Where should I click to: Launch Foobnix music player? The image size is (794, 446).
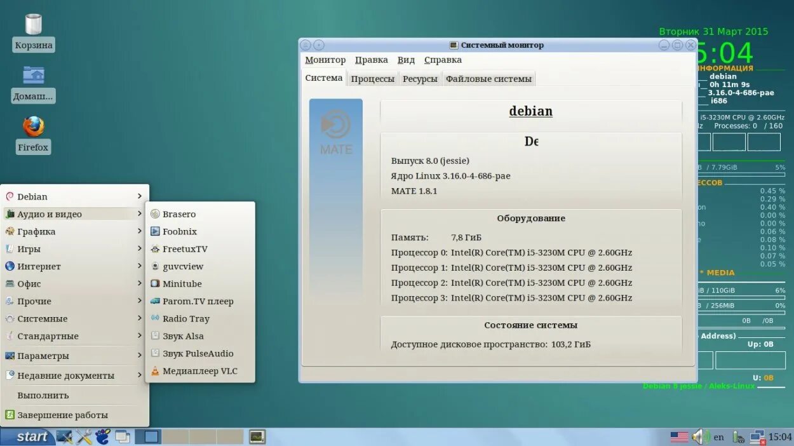point(200,232)
